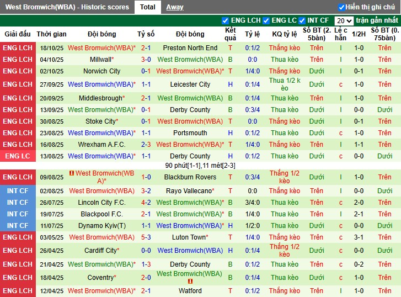Open Blackburn Rovers team link
Screen dimensions: 401x297
tap(190, 177)
